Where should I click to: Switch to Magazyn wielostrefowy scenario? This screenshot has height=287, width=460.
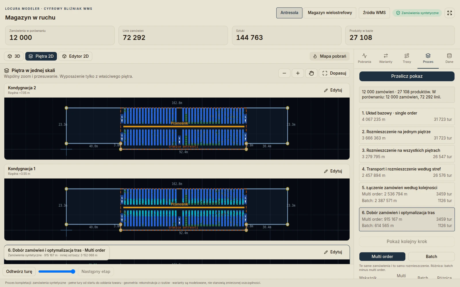[x=330, y=13]
